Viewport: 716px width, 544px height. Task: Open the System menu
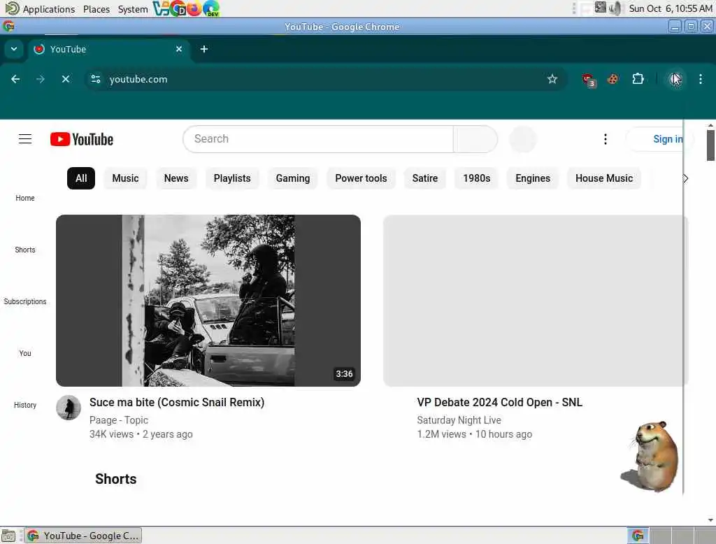pyautogui.click(x=133, y=8)
